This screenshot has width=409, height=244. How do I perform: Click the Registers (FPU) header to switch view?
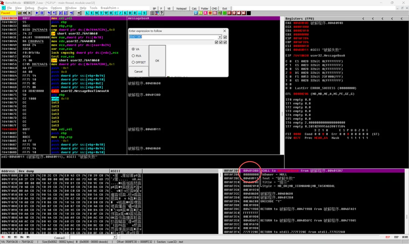pyautogui.click(x=300, y=19)
